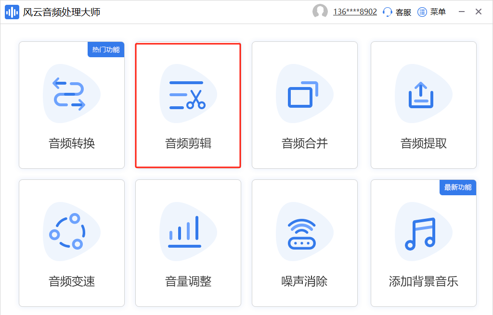This screenshot has width=493, height=315.
Task: Click the 噪声消除 label text
Action: point(305,281)
